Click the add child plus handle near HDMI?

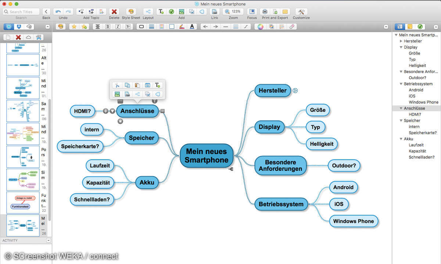(105, 111)
